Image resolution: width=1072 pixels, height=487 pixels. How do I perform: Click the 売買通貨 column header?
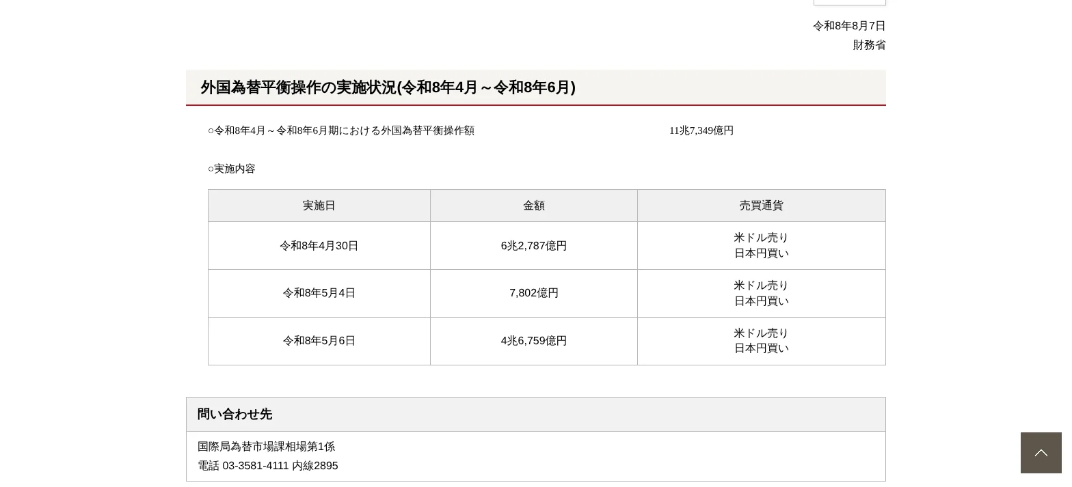(x=762, y=206)
